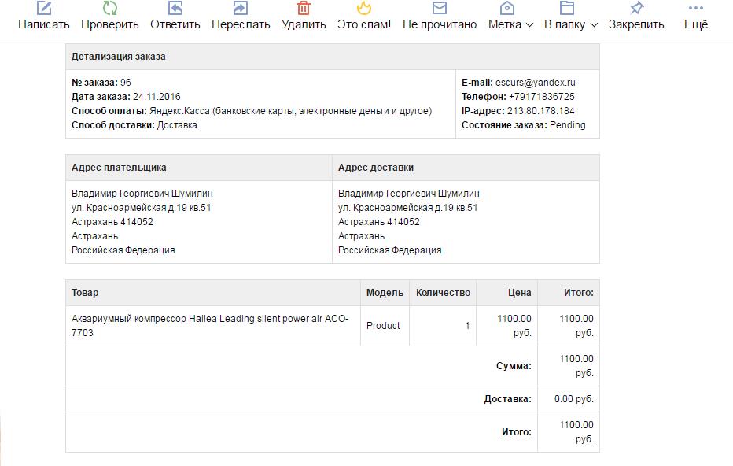The height and width of the screenshot is (466, 733).
Task: Click the Это спам! text label
Action: [x=364, y=24]
